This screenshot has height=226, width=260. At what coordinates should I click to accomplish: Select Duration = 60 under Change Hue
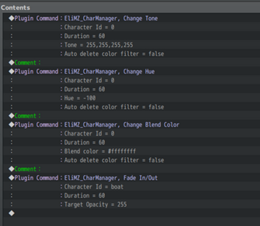132,89
